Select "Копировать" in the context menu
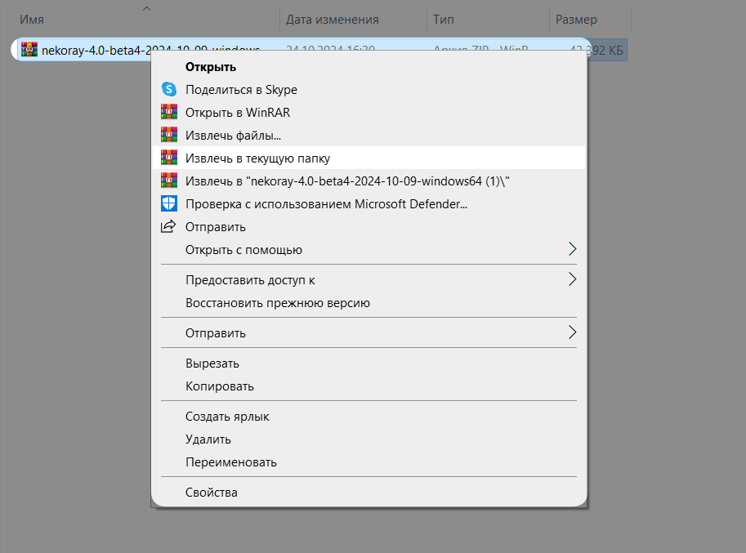The image size is (746, 553). pyautogui.click(x=220, y=386)
